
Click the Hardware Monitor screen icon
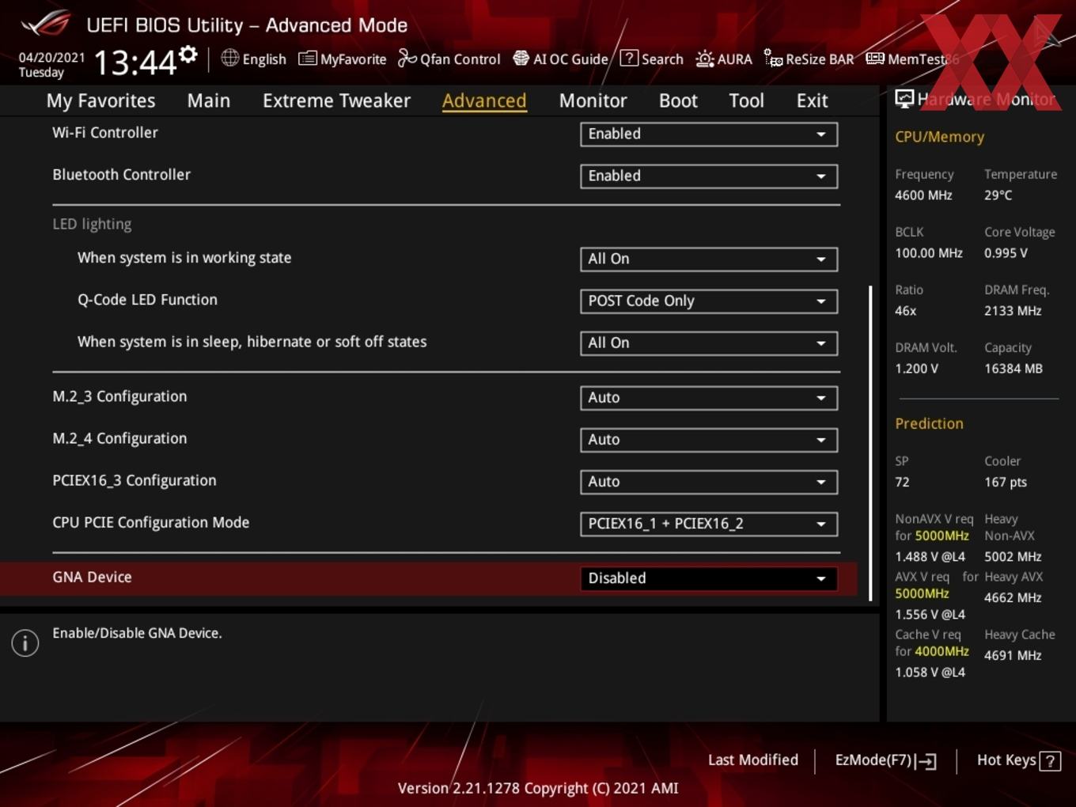click(x=904, y=98)
